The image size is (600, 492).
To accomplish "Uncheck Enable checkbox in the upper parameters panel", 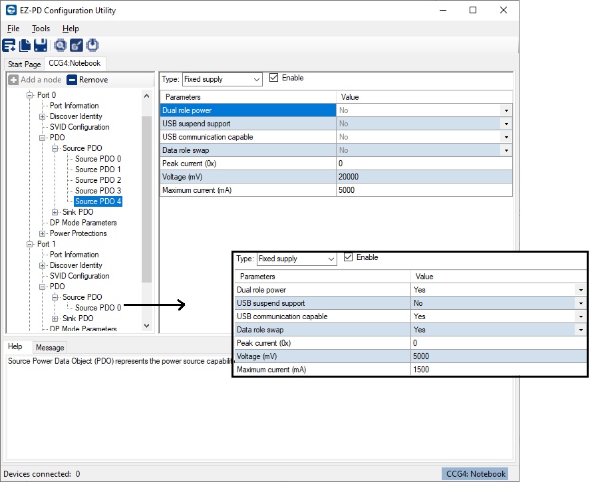I will (x=274, y=78).
